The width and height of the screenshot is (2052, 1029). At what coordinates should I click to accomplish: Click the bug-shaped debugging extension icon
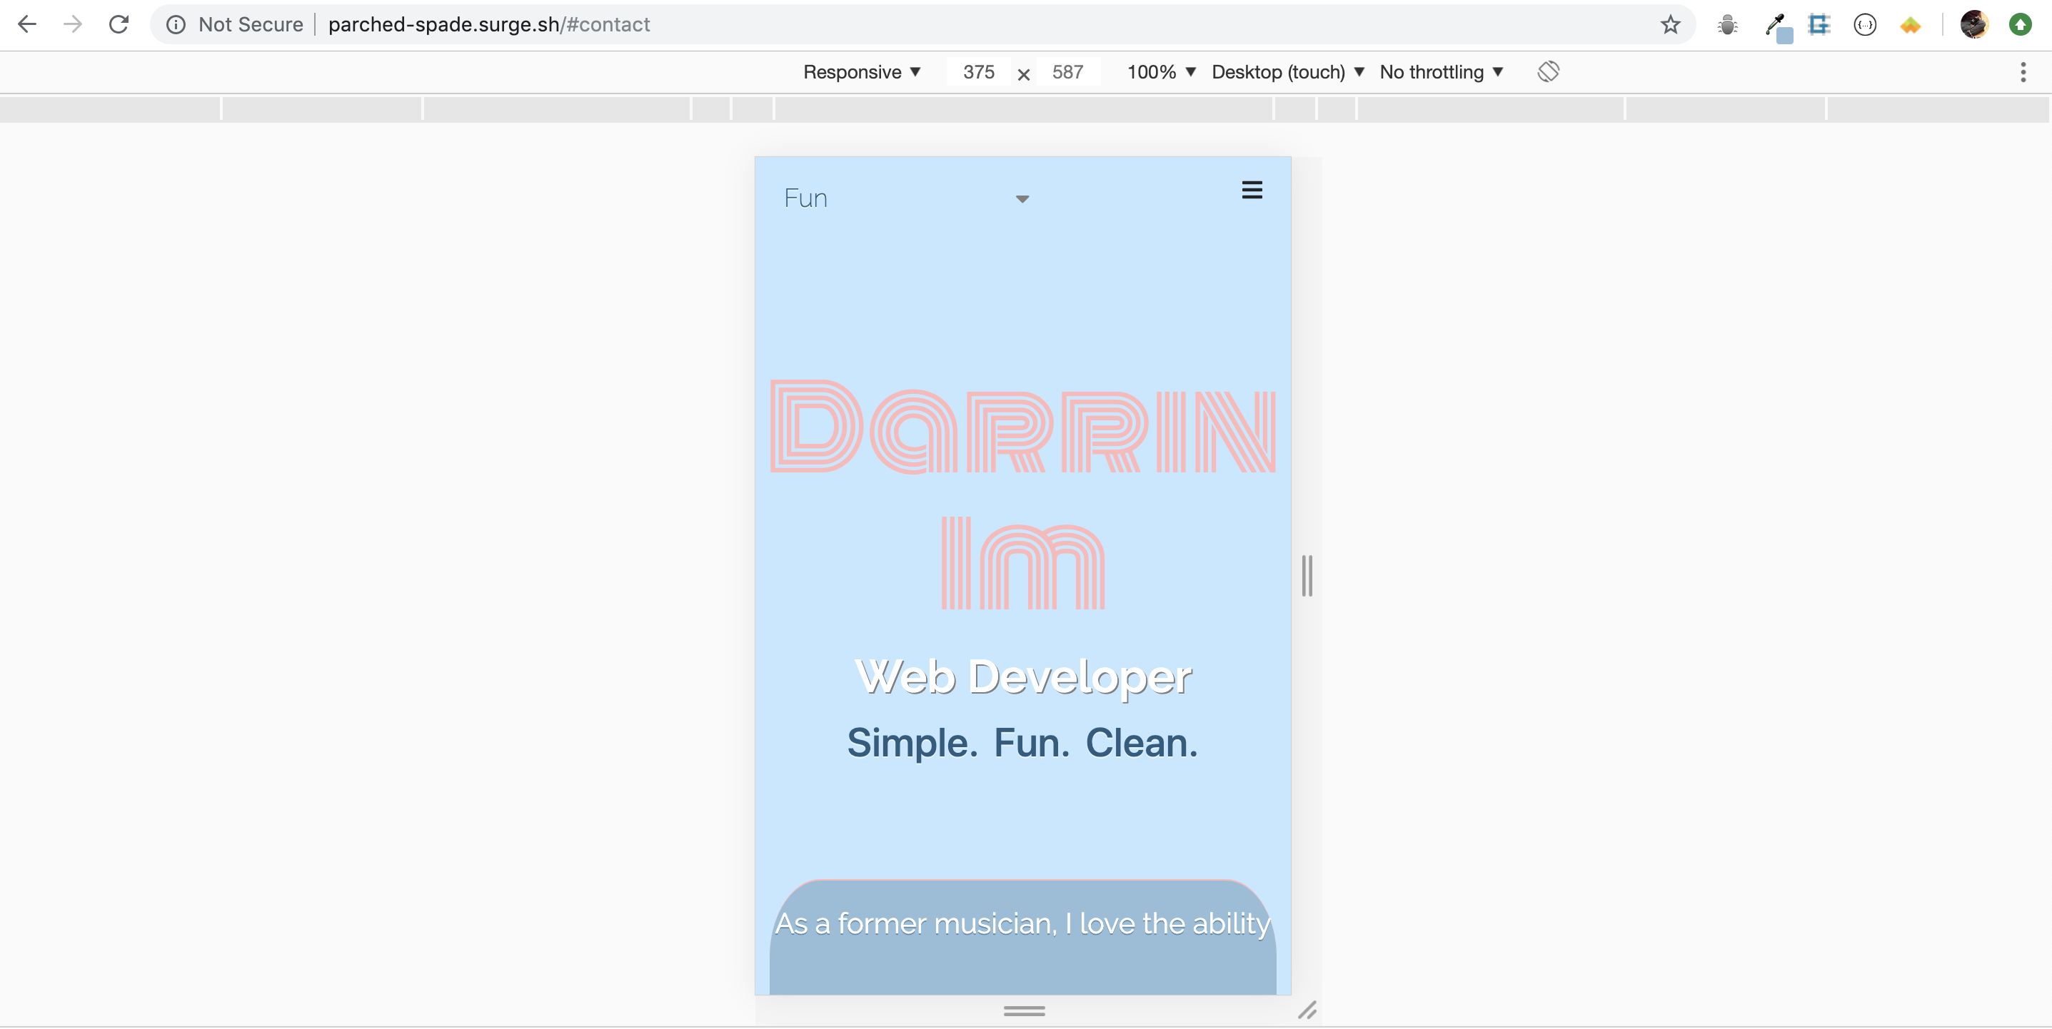coord(1727,25)
